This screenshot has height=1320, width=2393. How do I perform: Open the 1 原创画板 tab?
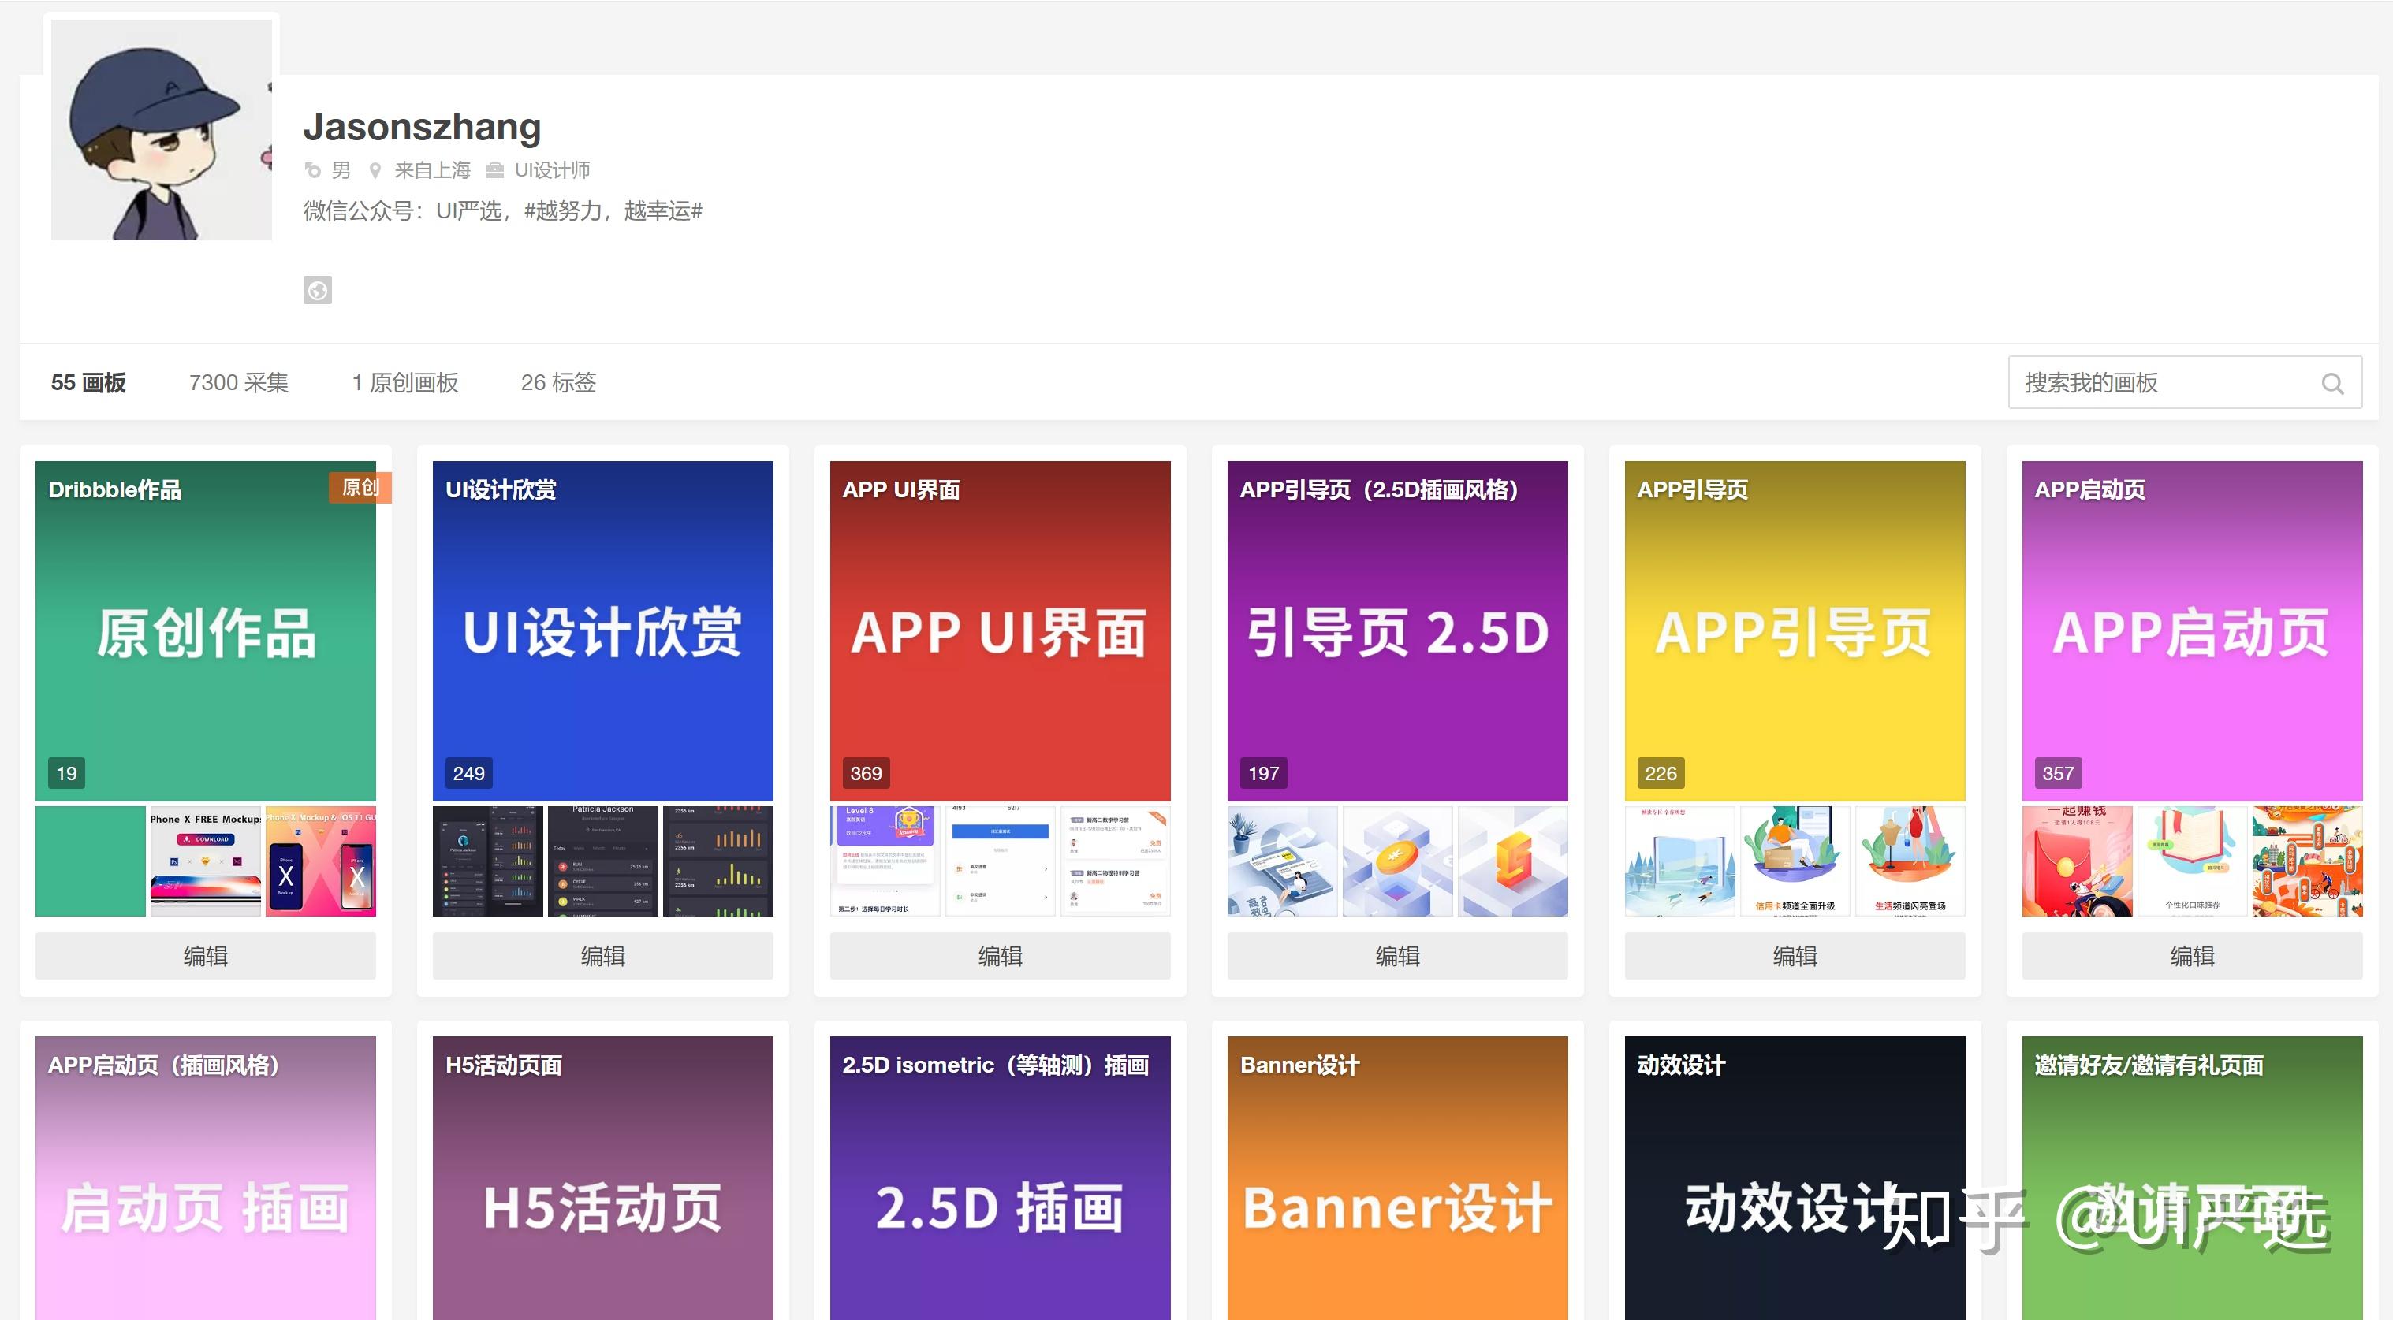405,382
